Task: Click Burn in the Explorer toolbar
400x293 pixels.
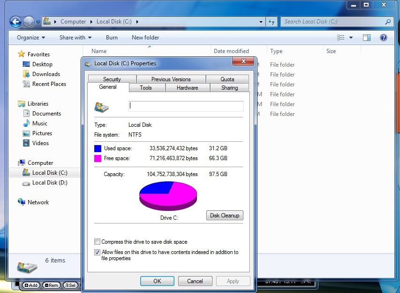Action: tap(112, 38)
